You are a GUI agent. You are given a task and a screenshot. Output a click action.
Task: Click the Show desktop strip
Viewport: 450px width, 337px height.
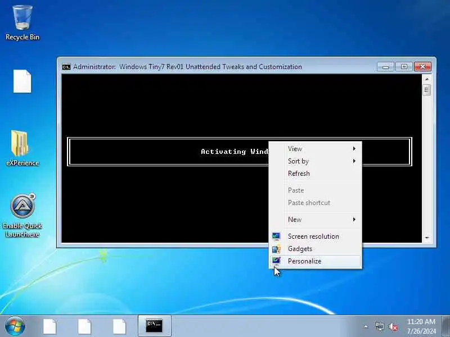(x=445, y=326)
